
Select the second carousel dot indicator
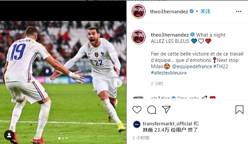tap(63, 138)
